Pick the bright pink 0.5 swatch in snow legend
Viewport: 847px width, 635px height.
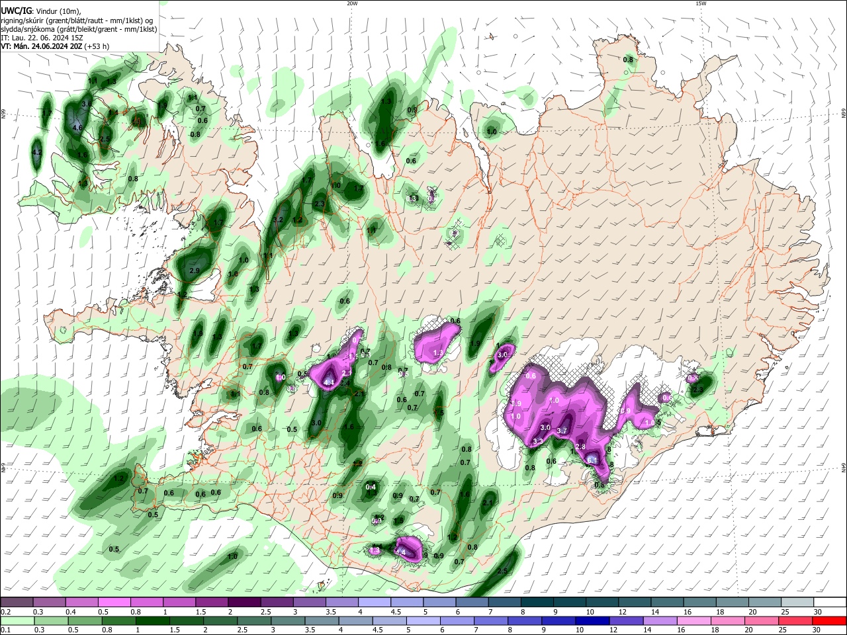pos(114,603)
